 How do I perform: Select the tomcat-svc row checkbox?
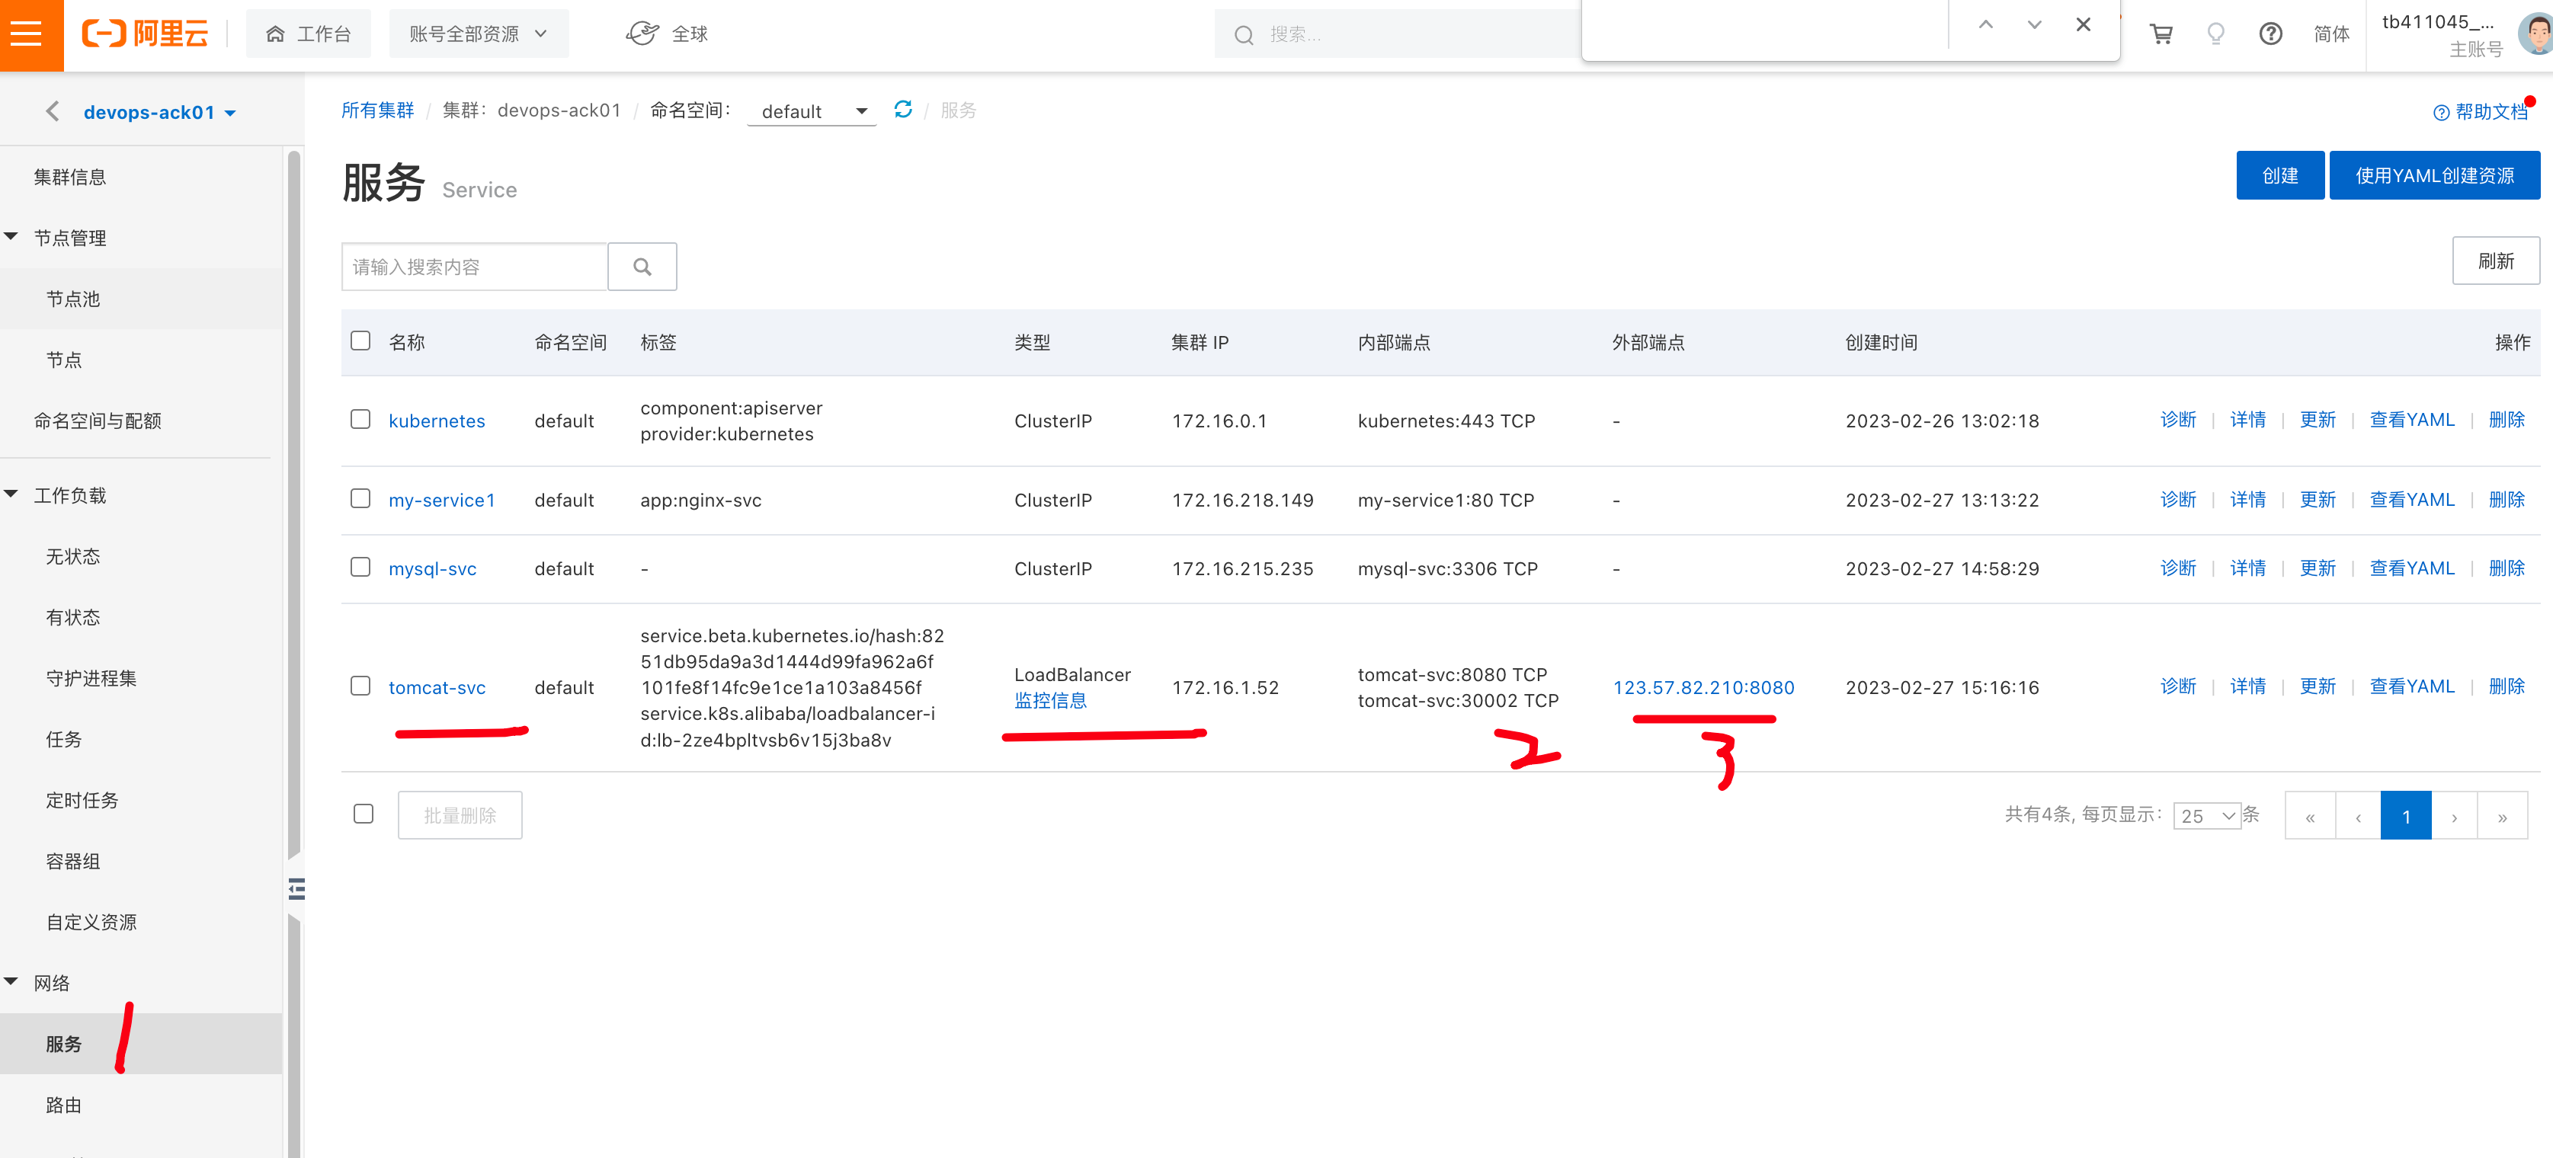tap(360, 686)
